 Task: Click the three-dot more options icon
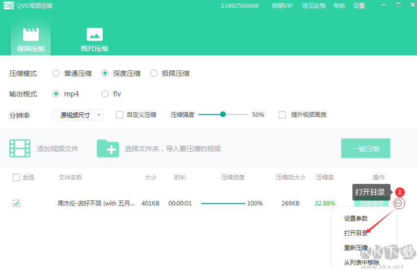click(399, 203)
